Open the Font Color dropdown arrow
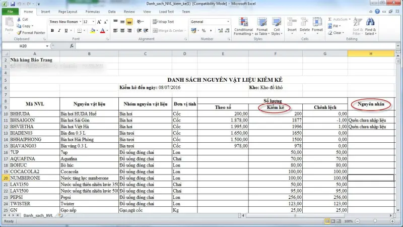 107,31
